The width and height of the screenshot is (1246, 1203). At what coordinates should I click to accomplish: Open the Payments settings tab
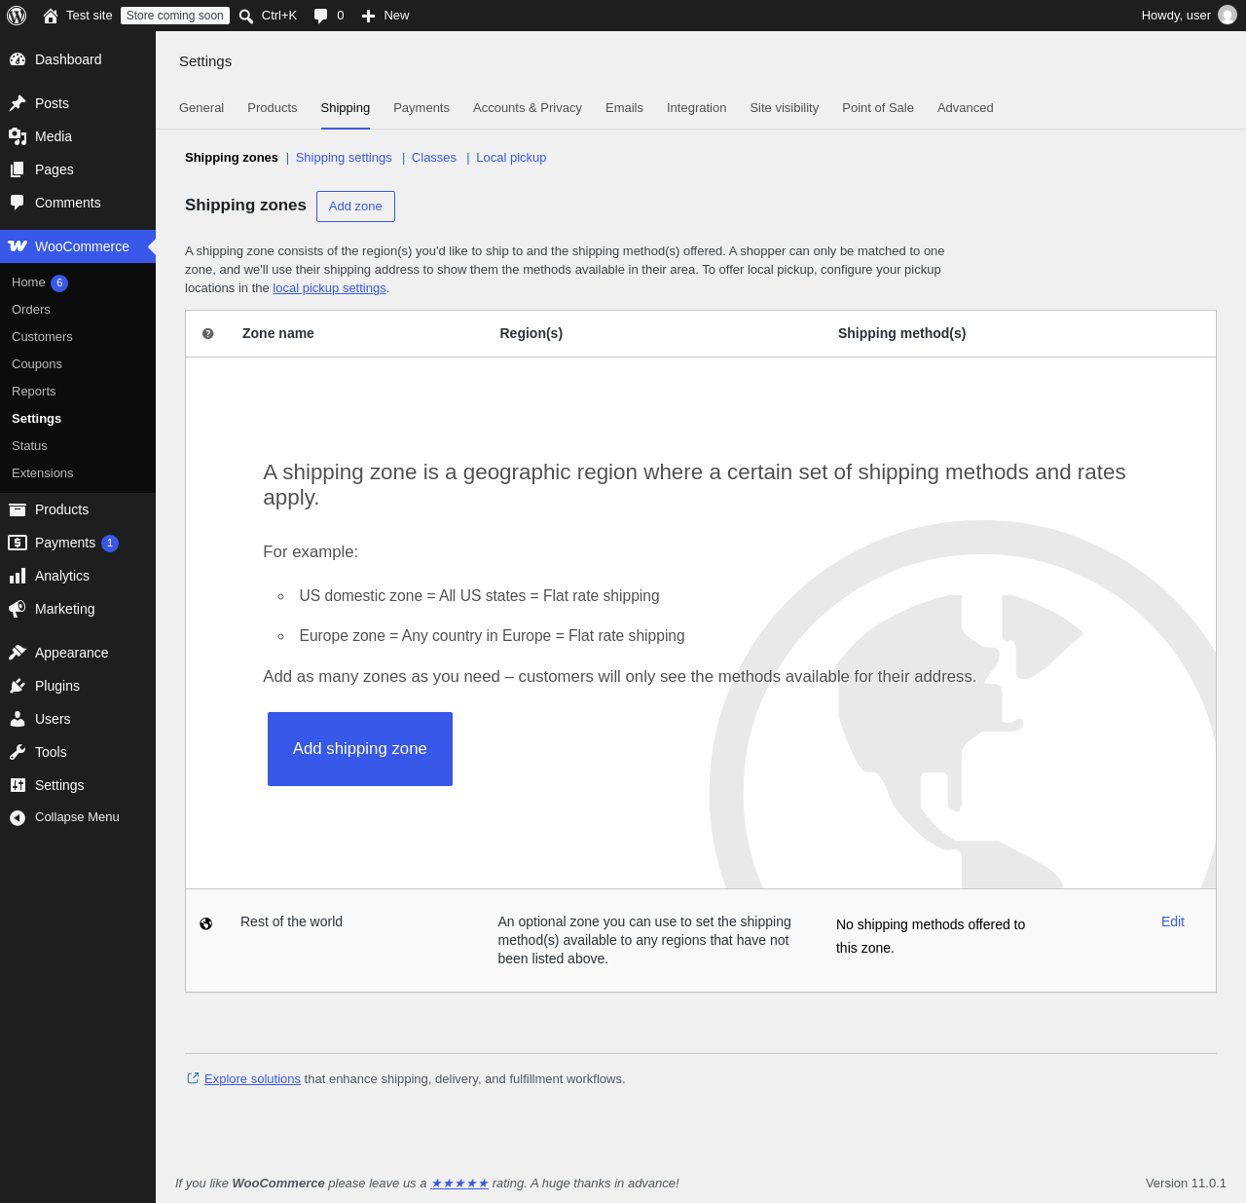click(421, 108)
